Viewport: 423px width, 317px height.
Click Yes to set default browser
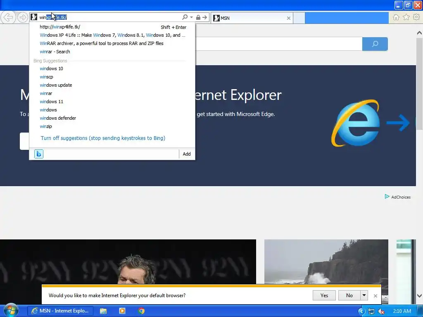tap(324, 296)
